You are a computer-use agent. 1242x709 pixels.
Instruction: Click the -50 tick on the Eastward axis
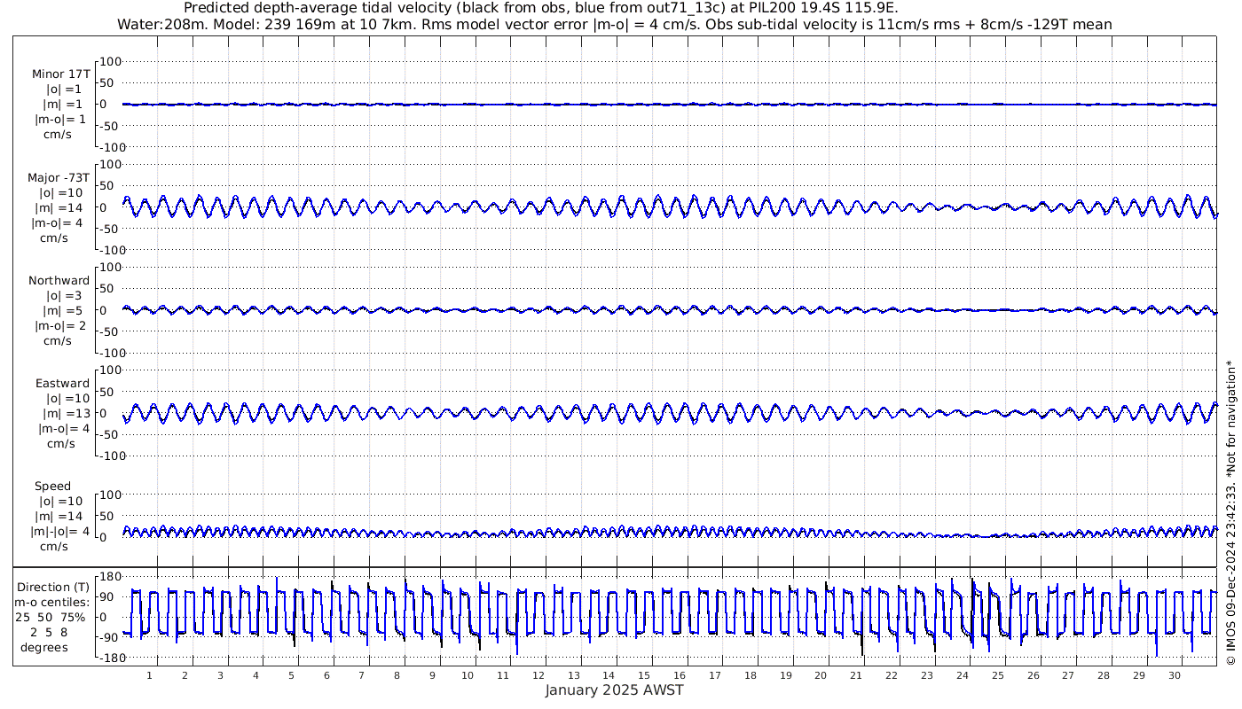pos(110,434)
